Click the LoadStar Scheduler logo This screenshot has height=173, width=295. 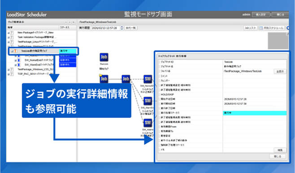(x=27, y=15)
